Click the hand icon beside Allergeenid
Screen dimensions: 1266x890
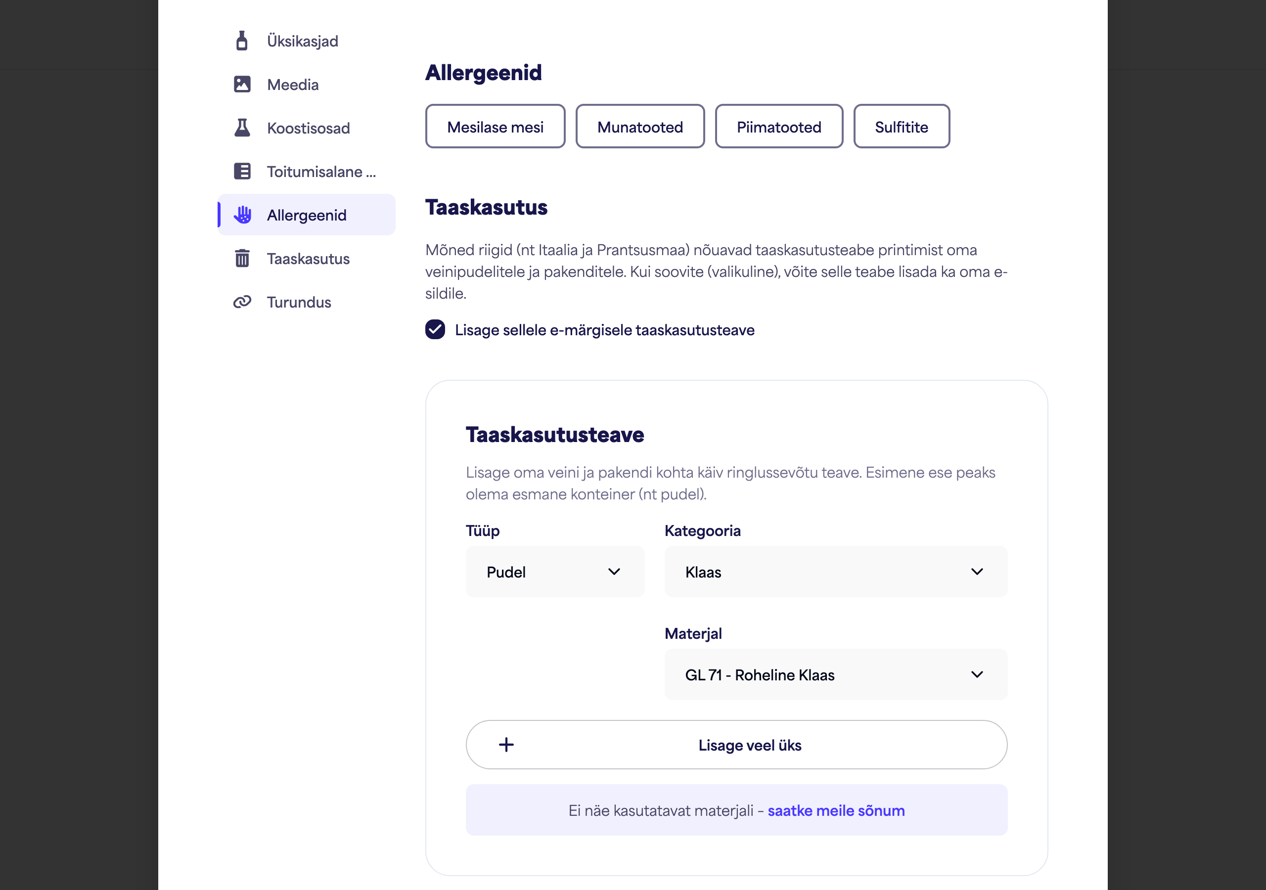243,215
